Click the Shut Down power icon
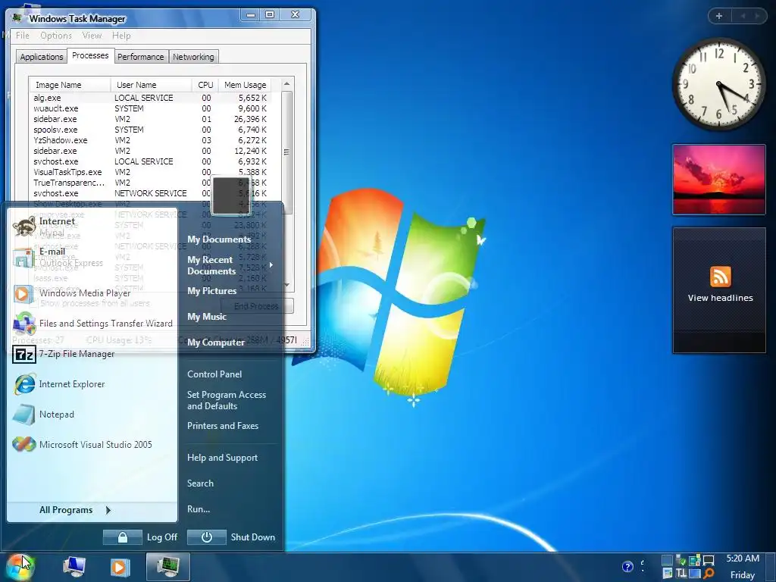Image resolution: width=776 pixels, height=582 pixels. [206, 537]
